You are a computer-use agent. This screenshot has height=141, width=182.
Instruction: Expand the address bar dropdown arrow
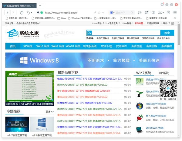tap(103, 12)
